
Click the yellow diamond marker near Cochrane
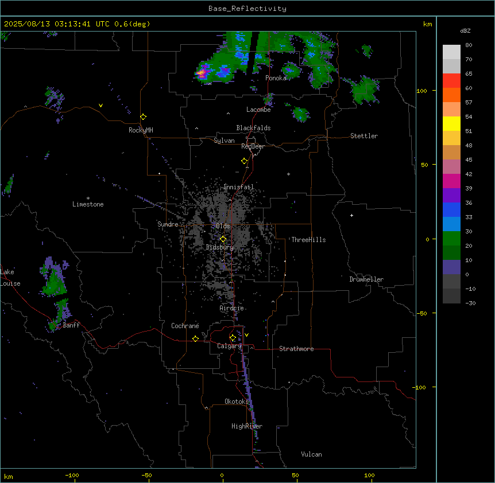pos(195,338)
